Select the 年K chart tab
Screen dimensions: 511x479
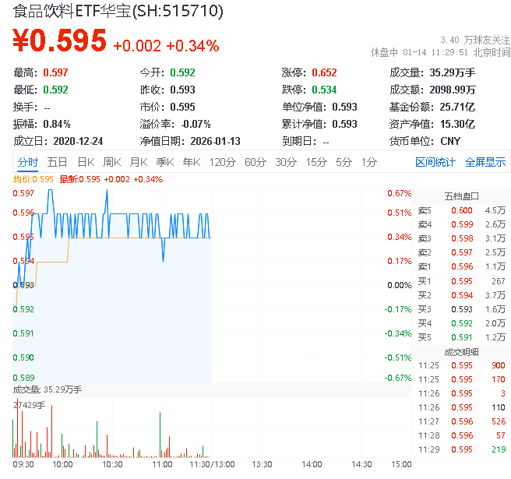(x=191, y=162)
